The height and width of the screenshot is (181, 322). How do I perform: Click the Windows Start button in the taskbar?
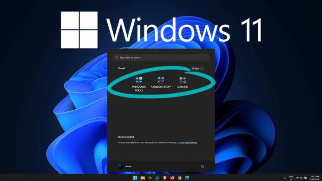(135, 178)
